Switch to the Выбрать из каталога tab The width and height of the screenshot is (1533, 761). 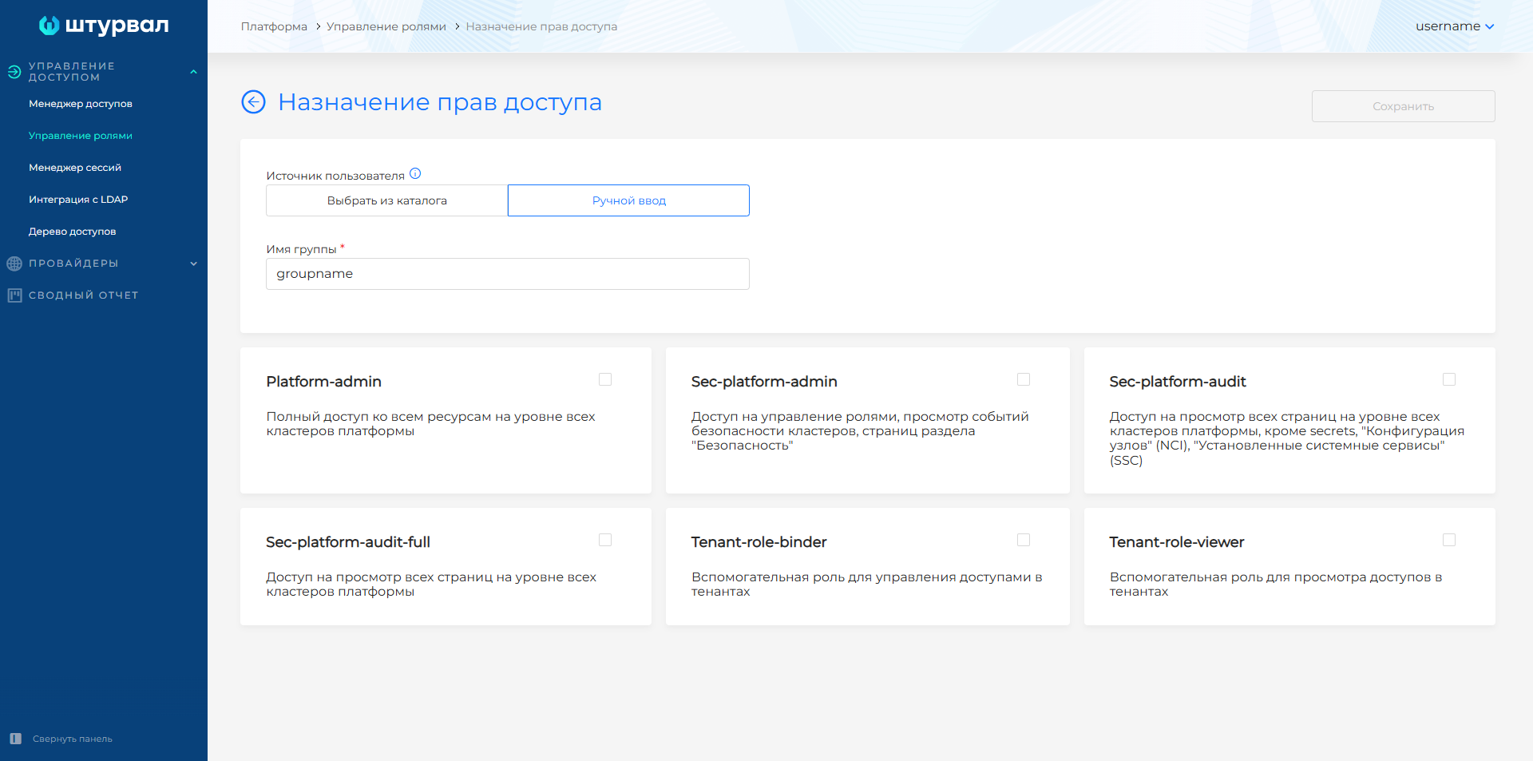pyautogui.click(x=386, y=200)
